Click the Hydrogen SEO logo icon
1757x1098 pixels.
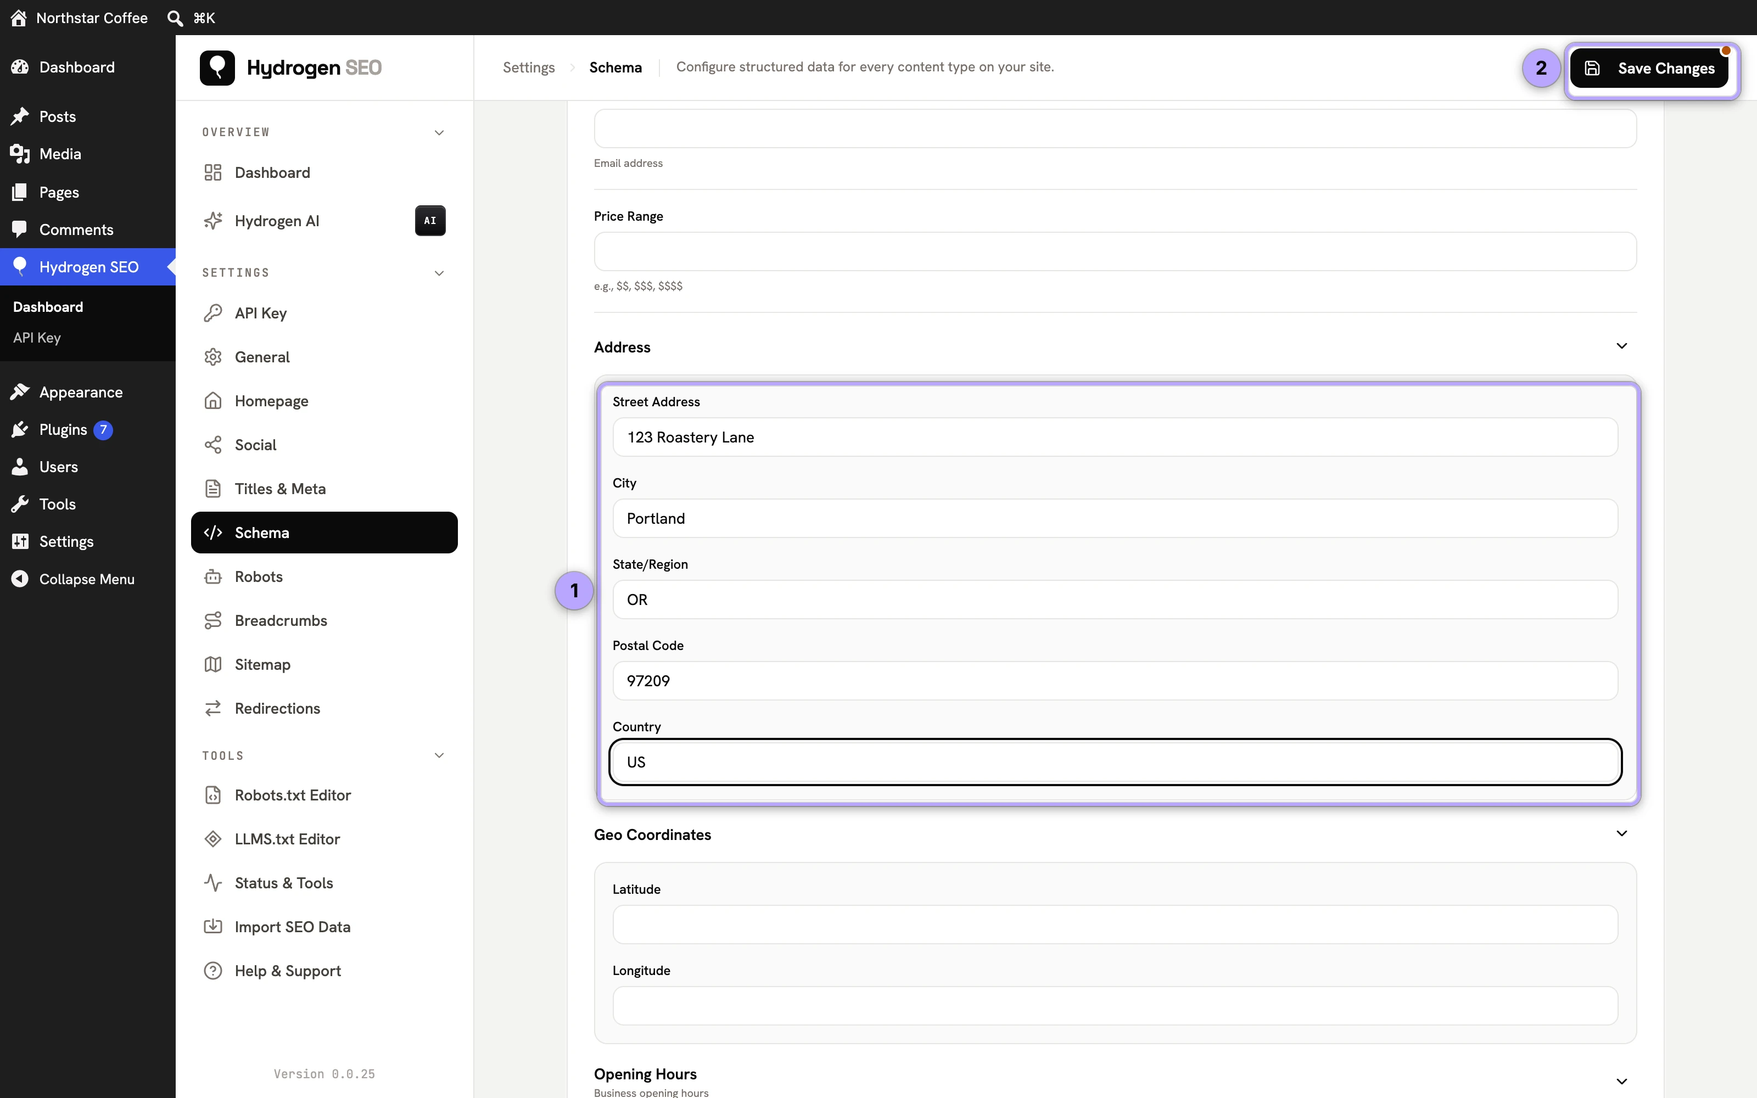pos(217,68)
